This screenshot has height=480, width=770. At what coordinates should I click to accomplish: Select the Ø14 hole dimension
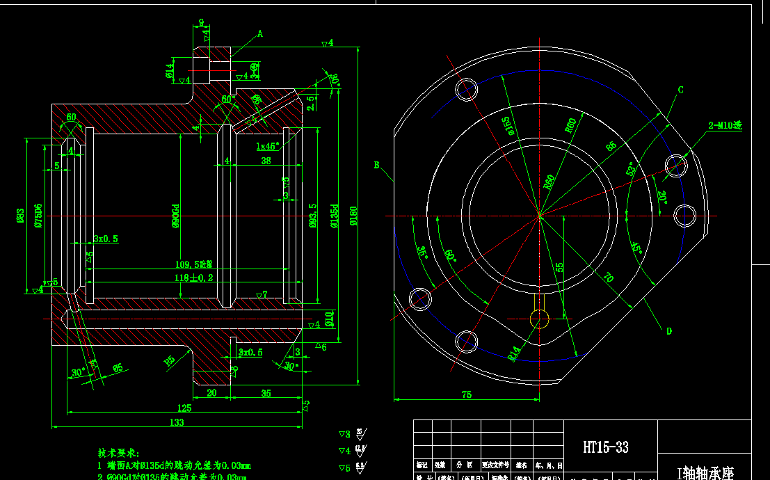point(170,70)
